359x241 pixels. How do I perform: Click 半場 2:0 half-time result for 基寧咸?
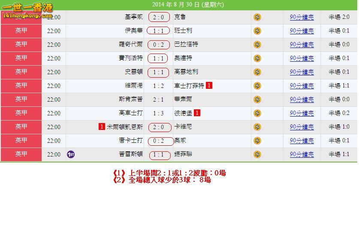[x=339, y=17]
